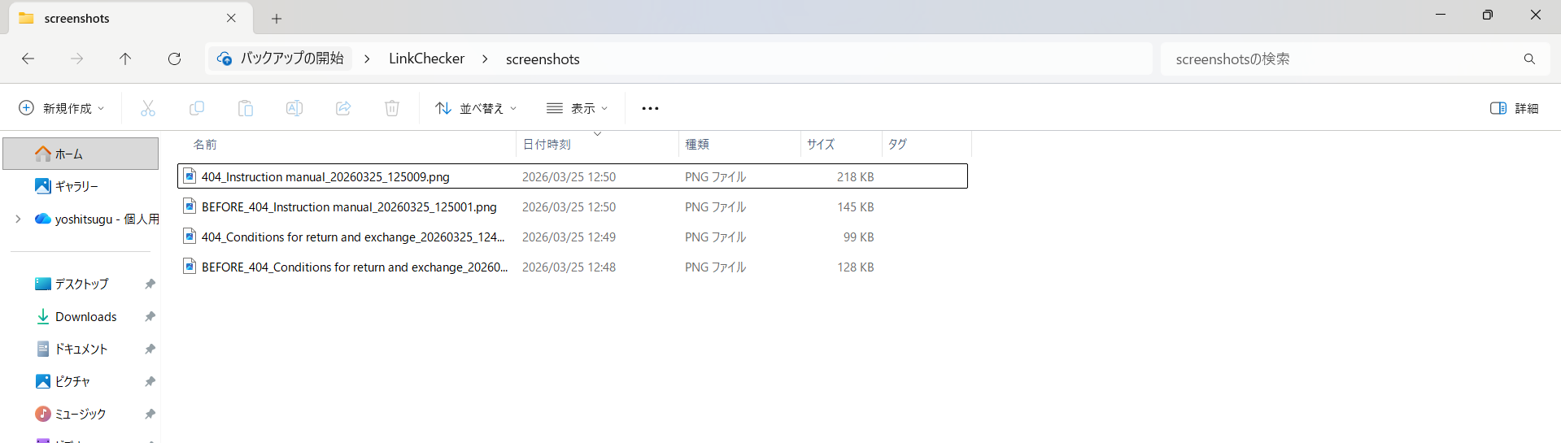Refresh the screenshots folder view
The height and width of the screenshot is (443, 1561).
pos(174,59)
